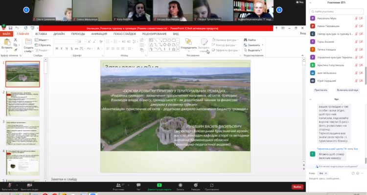Switch to РЕЦЕНЗИРОВАНИЕ tab

(155, 34)
